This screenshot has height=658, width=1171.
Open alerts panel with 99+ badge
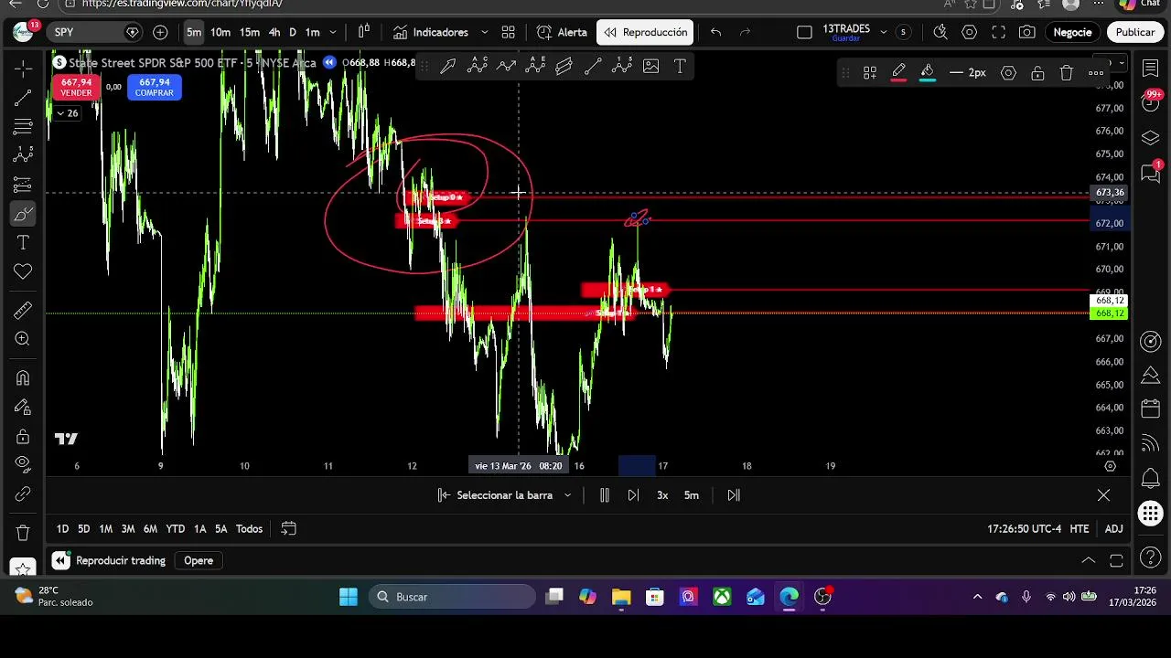click(x=1150, y=101)
